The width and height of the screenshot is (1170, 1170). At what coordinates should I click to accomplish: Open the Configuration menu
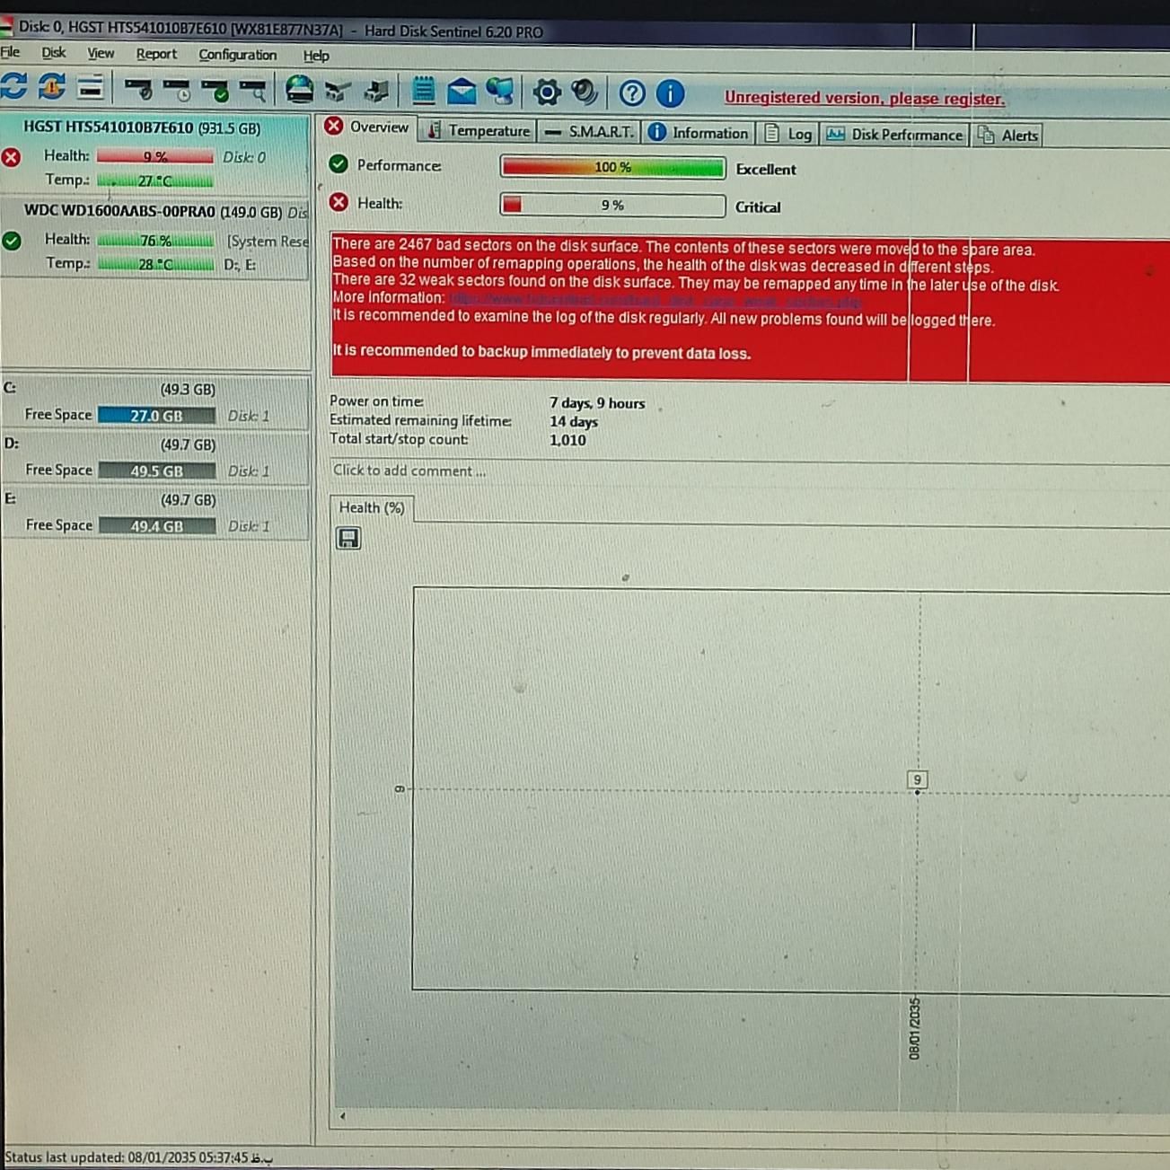[237, 55]
